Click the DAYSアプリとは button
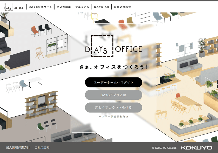Image resolution: width=218 pixels, height=153 pixels. [114, 95]
